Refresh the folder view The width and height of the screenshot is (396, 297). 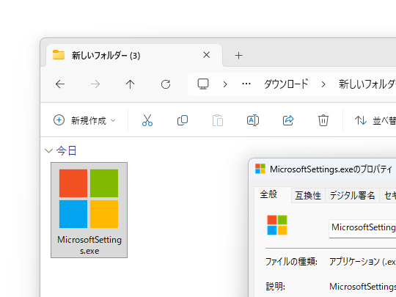point(166,84)
